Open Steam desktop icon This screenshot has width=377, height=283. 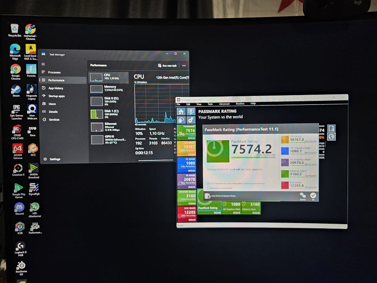coord(16,90)
